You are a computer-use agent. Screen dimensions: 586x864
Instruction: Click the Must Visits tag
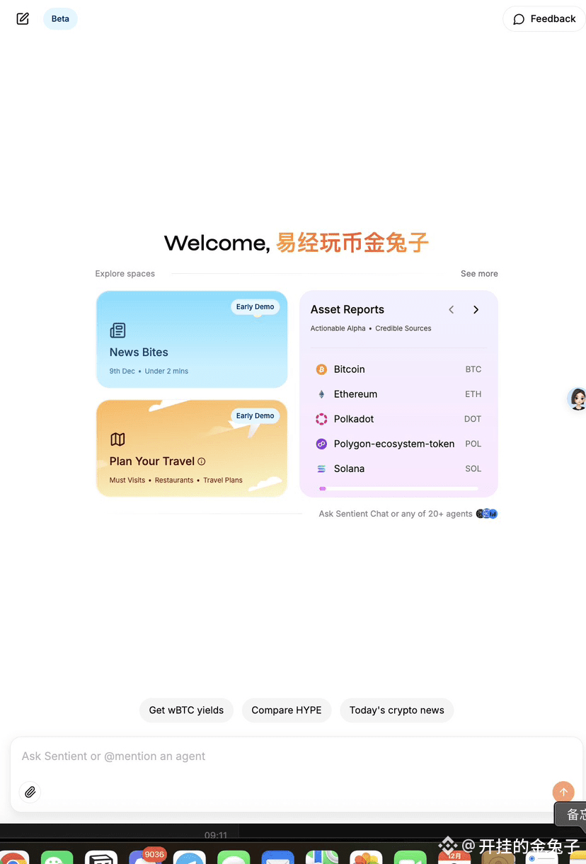[x=127, y=480]
